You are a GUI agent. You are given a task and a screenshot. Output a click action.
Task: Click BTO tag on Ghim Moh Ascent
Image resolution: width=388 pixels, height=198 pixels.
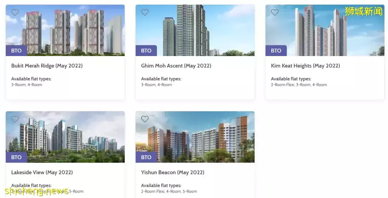(146, 51)
